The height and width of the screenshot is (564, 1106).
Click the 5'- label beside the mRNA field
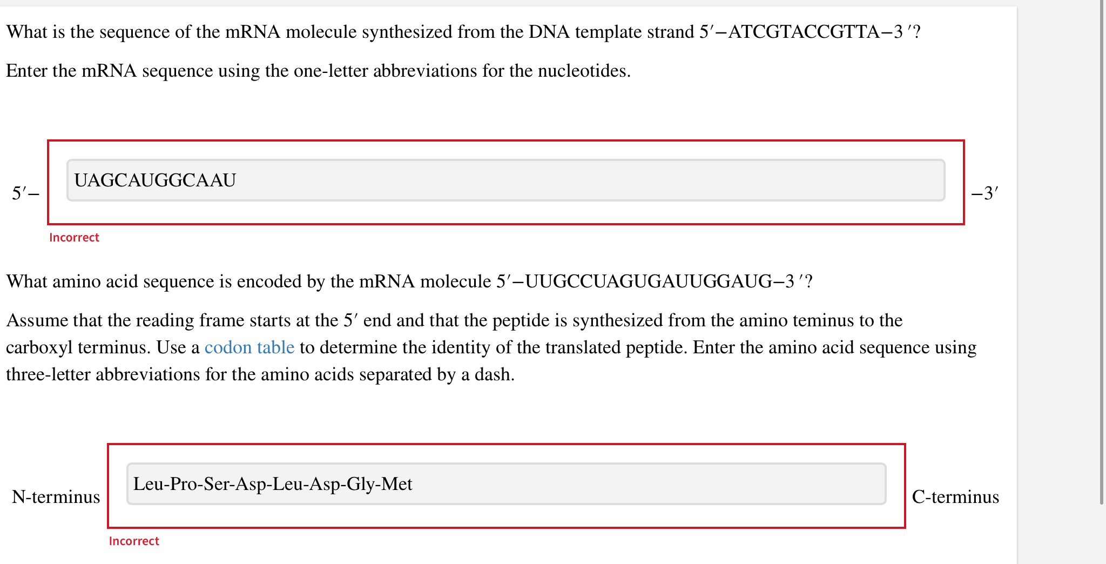24,192
